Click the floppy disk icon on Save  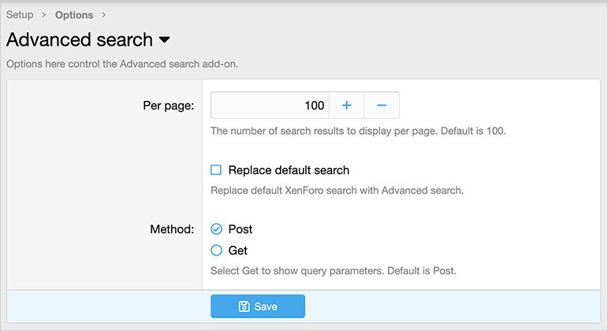pos(244,307)
